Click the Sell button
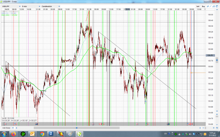This screenshot has width=220, height=137. tap(198, 6)
